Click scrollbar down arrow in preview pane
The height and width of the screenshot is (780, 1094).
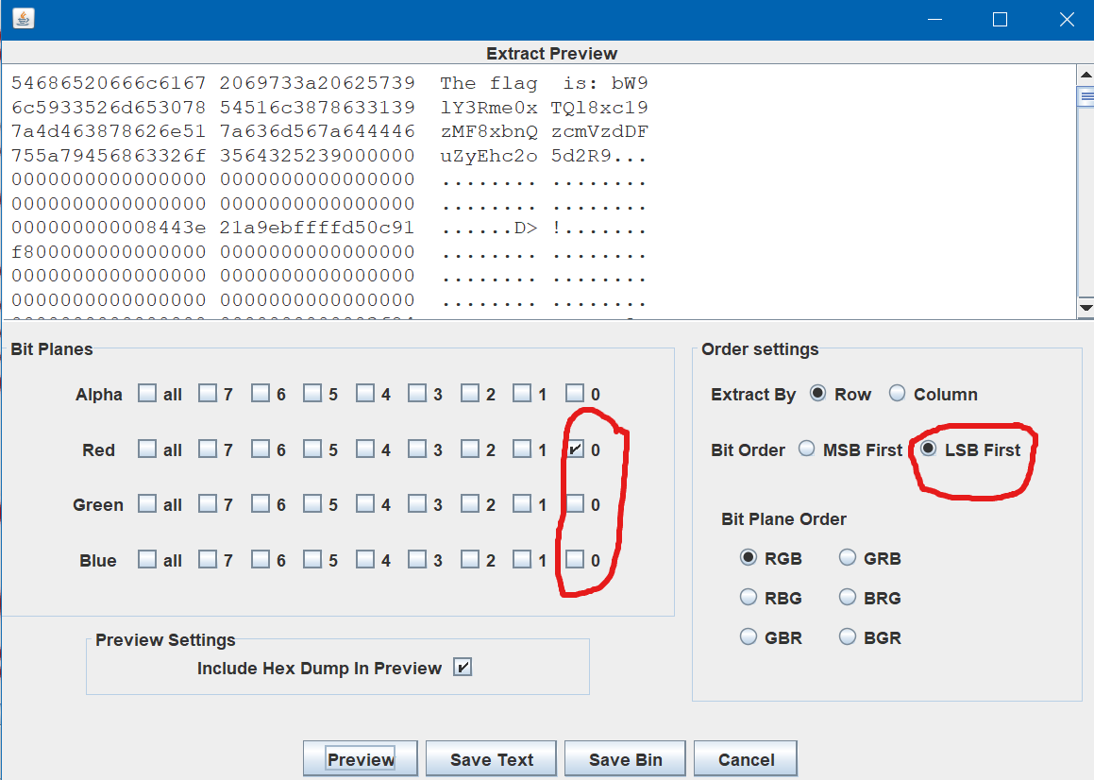pos(1086,308)
